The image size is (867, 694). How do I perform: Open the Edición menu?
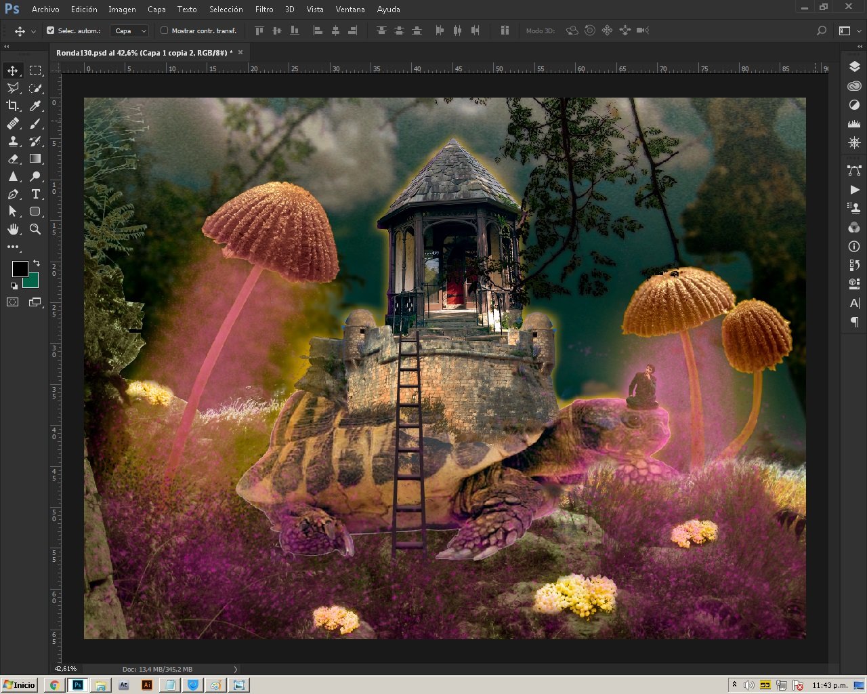(84, 9)
